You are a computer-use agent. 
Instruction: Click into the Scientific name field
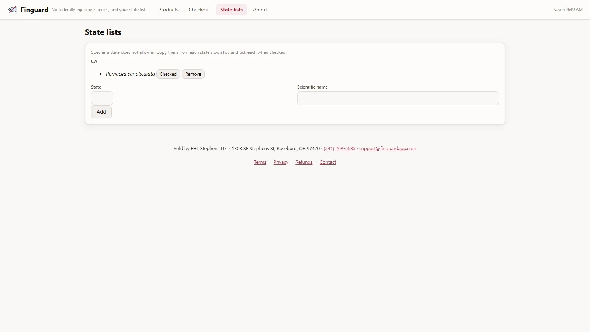(x=398, y=98)
